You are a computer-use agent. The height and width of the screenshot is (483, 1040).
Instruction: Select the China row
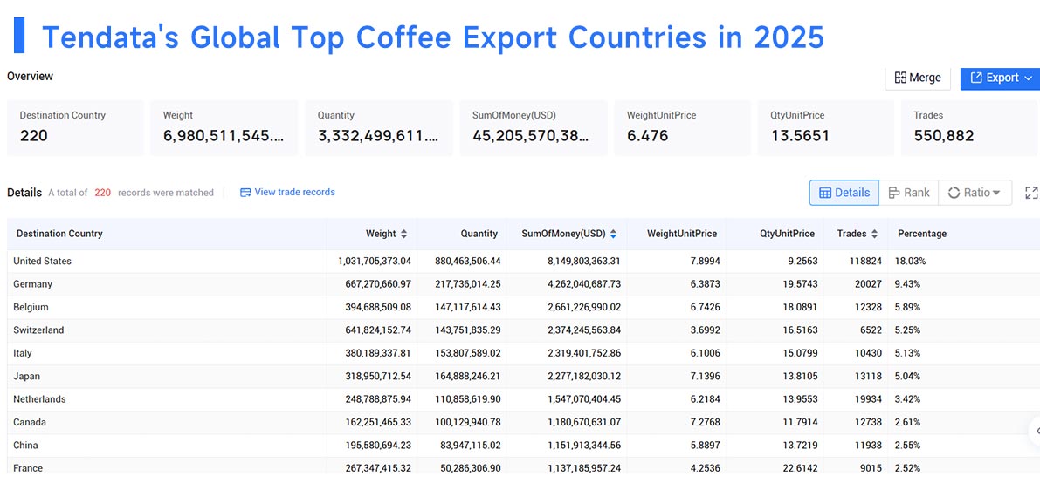click(x=523, y=446)
